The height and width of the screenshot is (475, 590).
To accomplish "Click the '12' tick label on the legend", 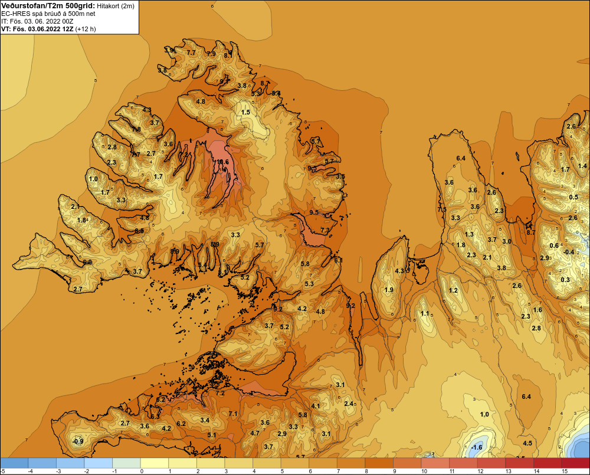I will coord(480,471).
